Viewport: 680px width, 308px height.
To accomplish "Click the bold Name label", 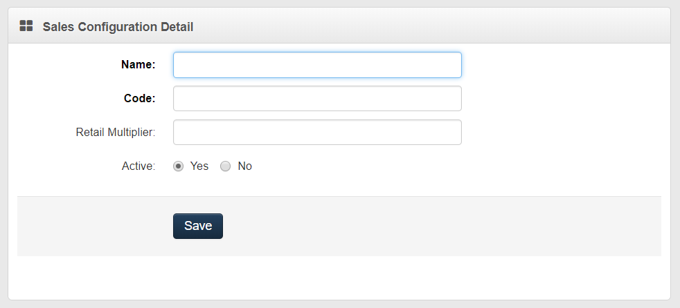I will point(138,65).
